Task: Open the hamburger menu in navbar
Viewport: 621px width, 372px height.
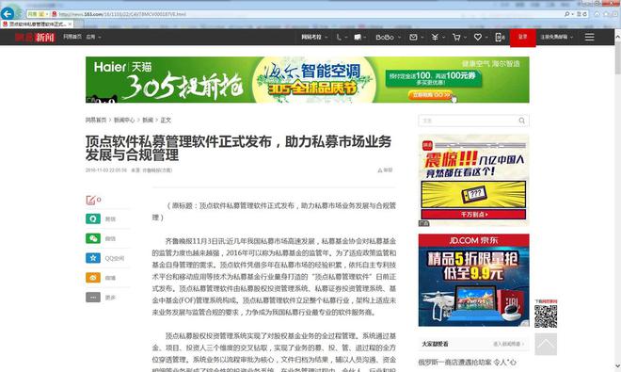Action: [589, 37]
